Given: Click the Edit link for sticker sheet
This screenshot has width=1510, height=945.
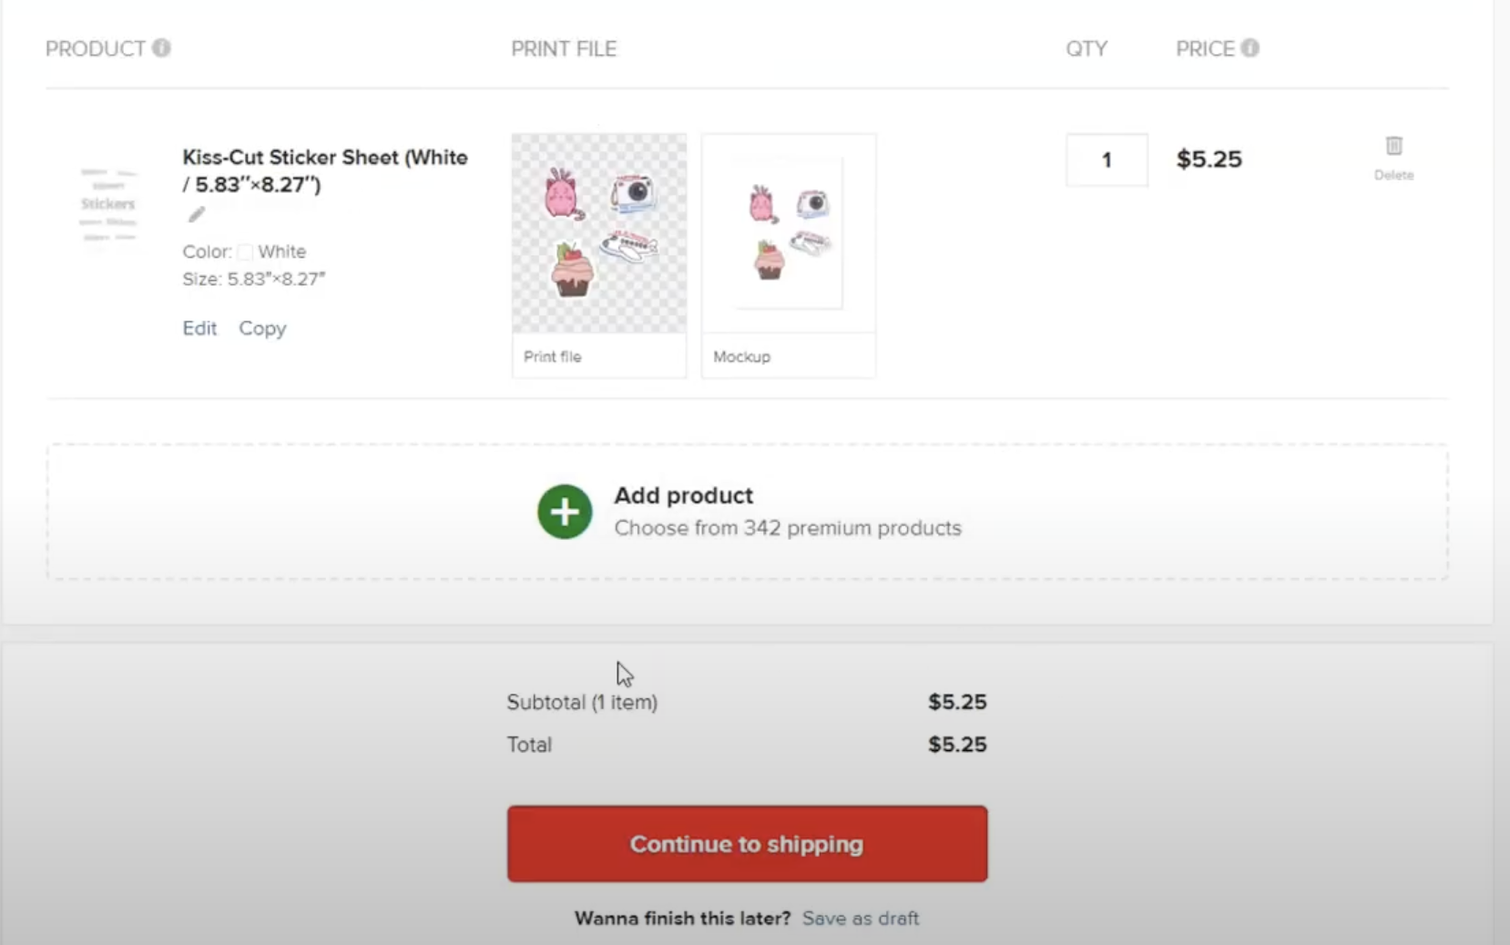Looking at the screenshot, I should click(x=199, y=329).
